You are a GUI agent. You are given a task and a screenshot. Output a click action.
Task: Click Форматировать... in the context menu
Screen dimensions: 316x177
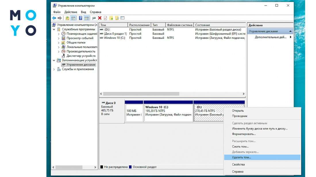[244, 134]
